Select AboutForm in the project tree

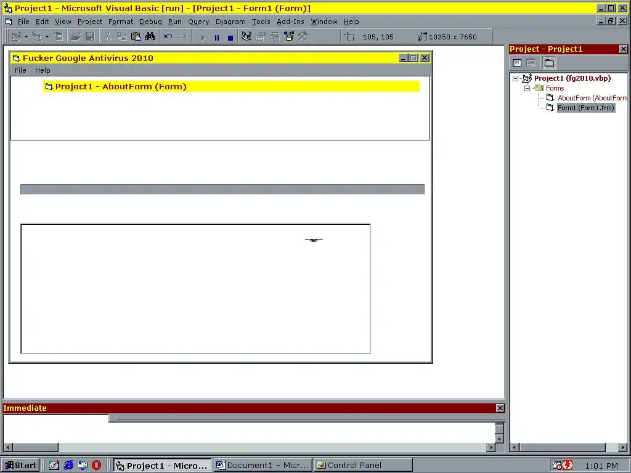[x=592, y=98]
